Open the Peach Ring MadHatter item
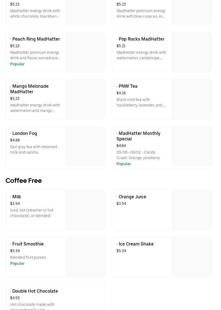The height and width of the screenshot is (310, 221). 36,39
